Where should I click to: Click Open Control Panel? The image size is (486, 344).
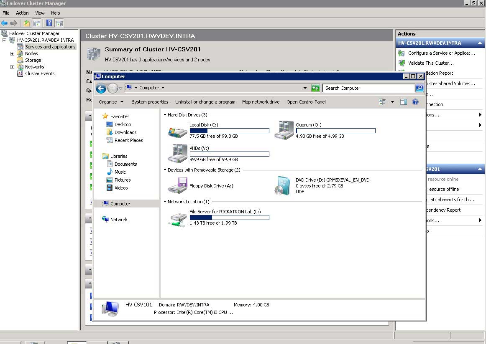306,102
